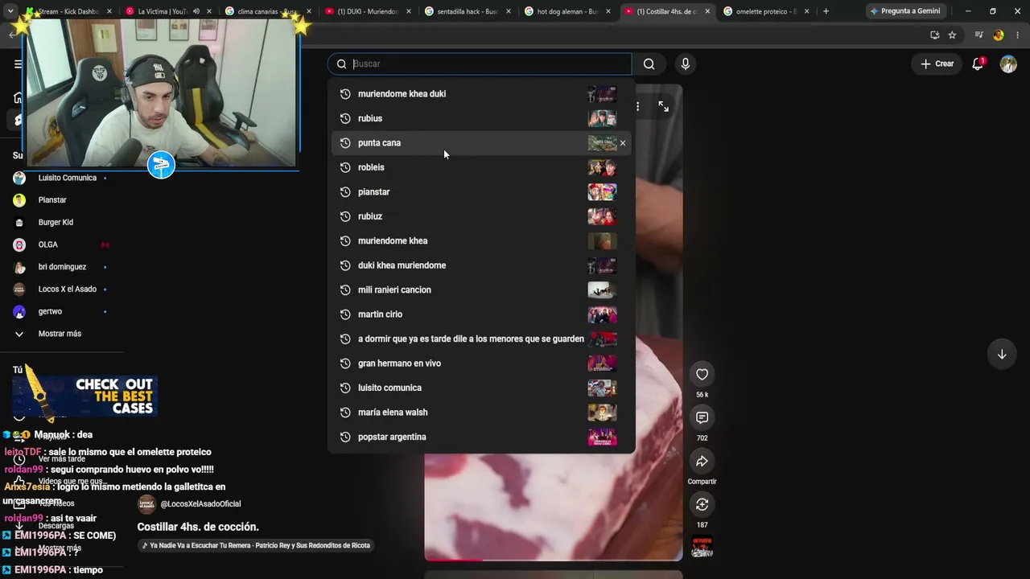Close the 'omelette proteico' tab
This screenshot has height=579, width=1030.
click(806, 11)
